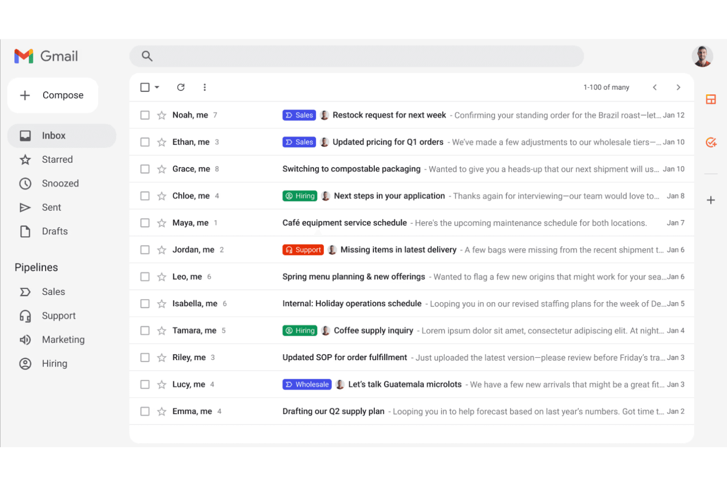This screenshot has width=727, height=485.
Task: Toggle the select-all checkbox in toolbar
Action: [x=145, y=87]
